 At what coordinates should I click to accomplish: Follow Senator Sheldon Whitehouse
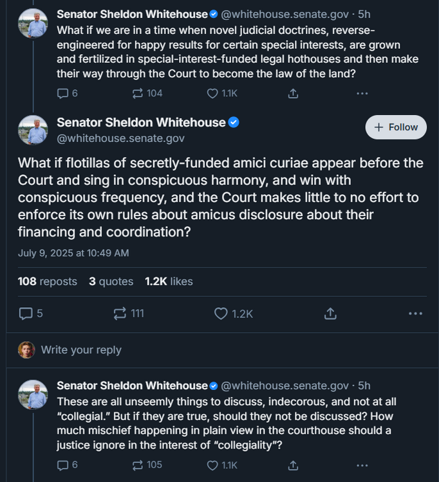tap(396, 127)
